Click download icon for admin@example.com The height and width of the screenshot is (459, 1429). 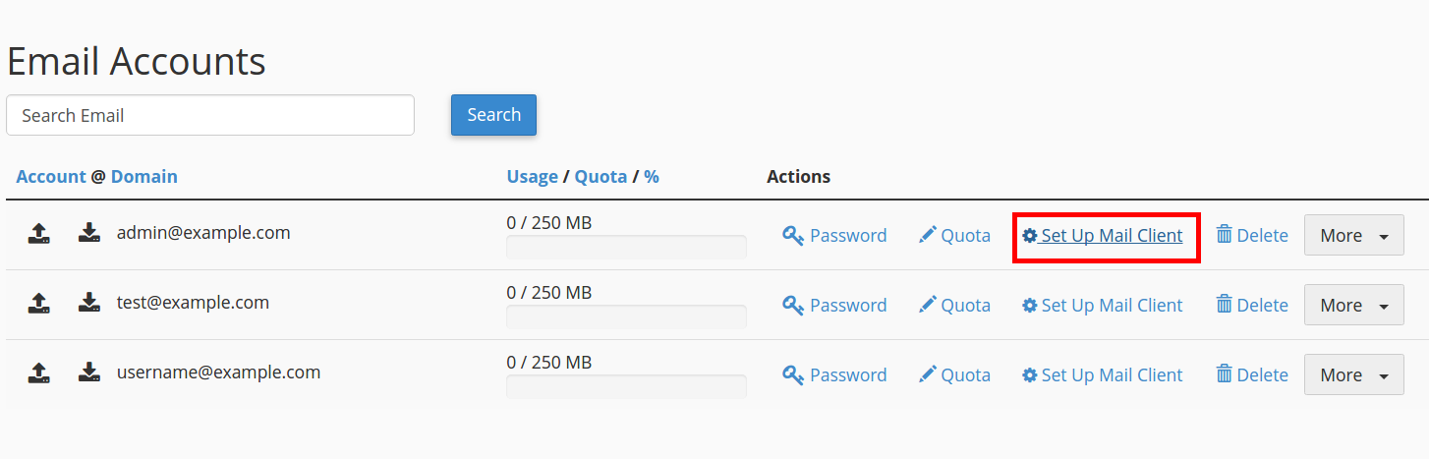coord(89,234)
